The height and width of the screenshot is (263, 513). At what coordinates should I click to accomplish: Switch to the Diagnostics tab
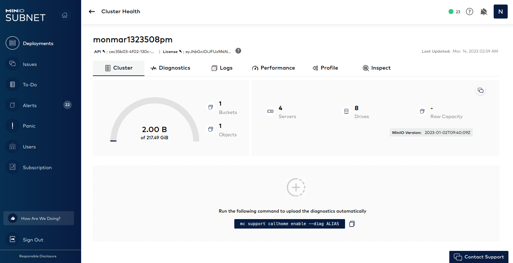point(170,68)
